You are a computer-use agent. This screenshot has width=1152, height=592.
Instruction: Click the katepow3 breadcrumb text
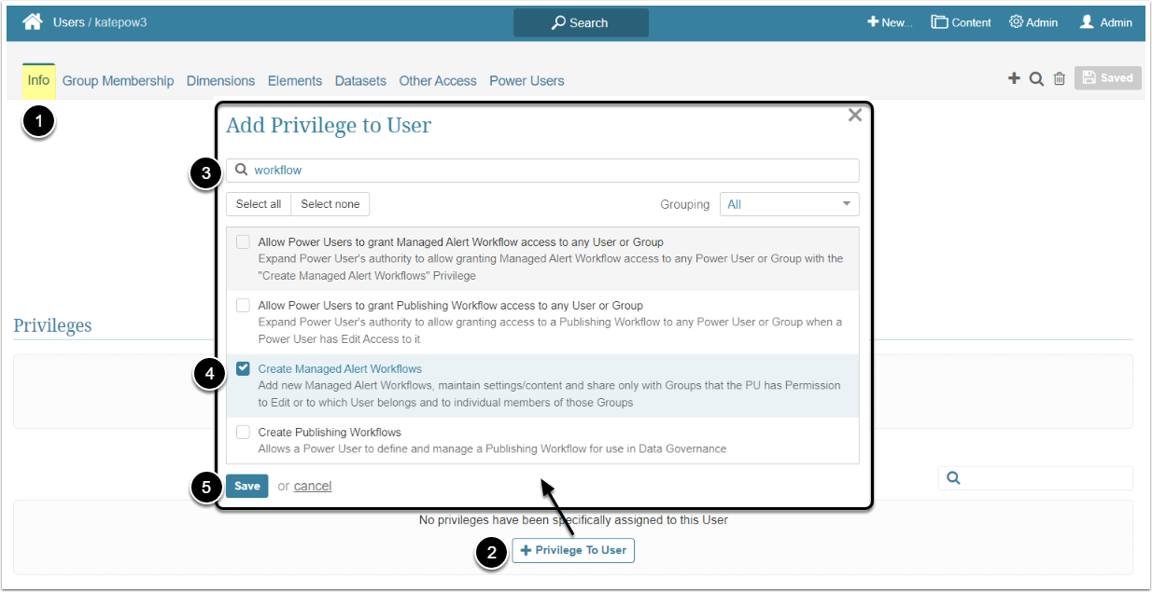(x=120, y=22)
